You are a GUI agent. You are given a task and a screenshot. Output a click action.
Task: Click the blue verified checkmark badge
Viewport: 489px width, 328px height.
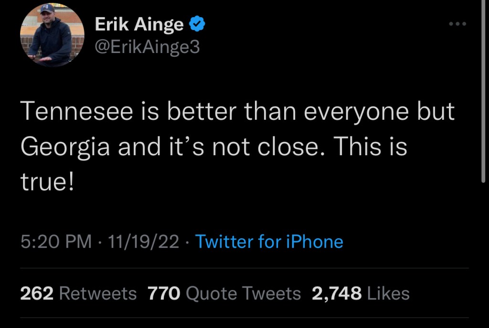click(x=198, y=24)
